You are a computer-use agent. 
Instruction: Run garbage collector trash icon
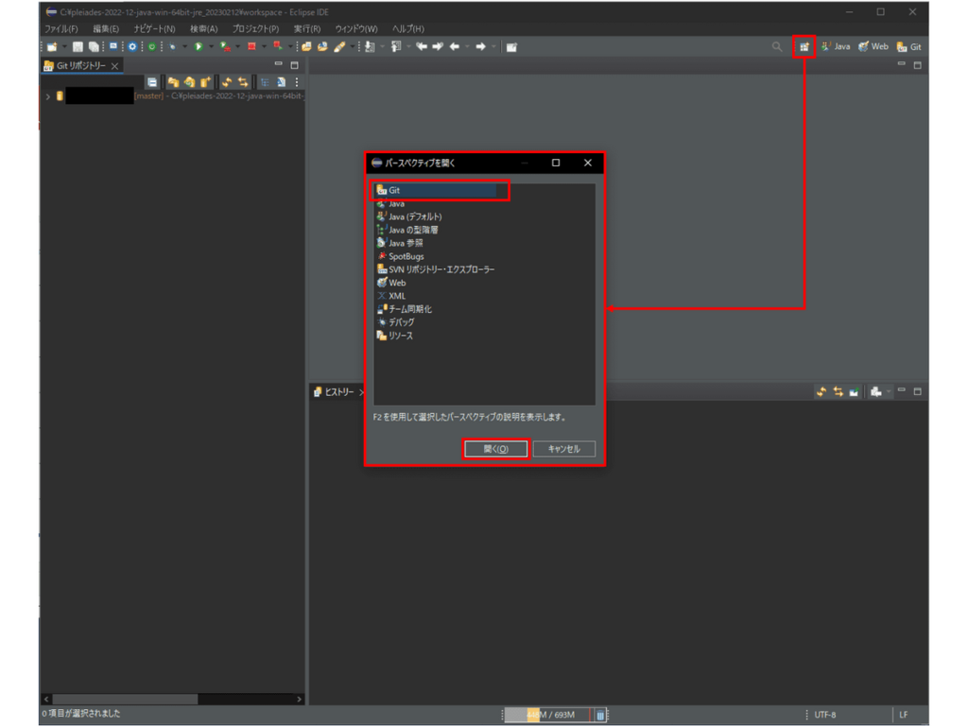[x=599, y=715]
